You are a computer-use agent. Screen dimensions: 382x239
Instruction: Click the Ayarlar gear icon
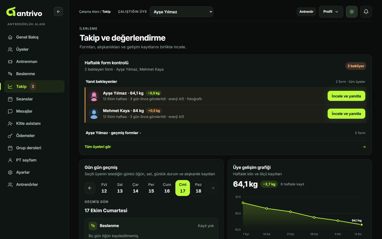click(10, 172)
